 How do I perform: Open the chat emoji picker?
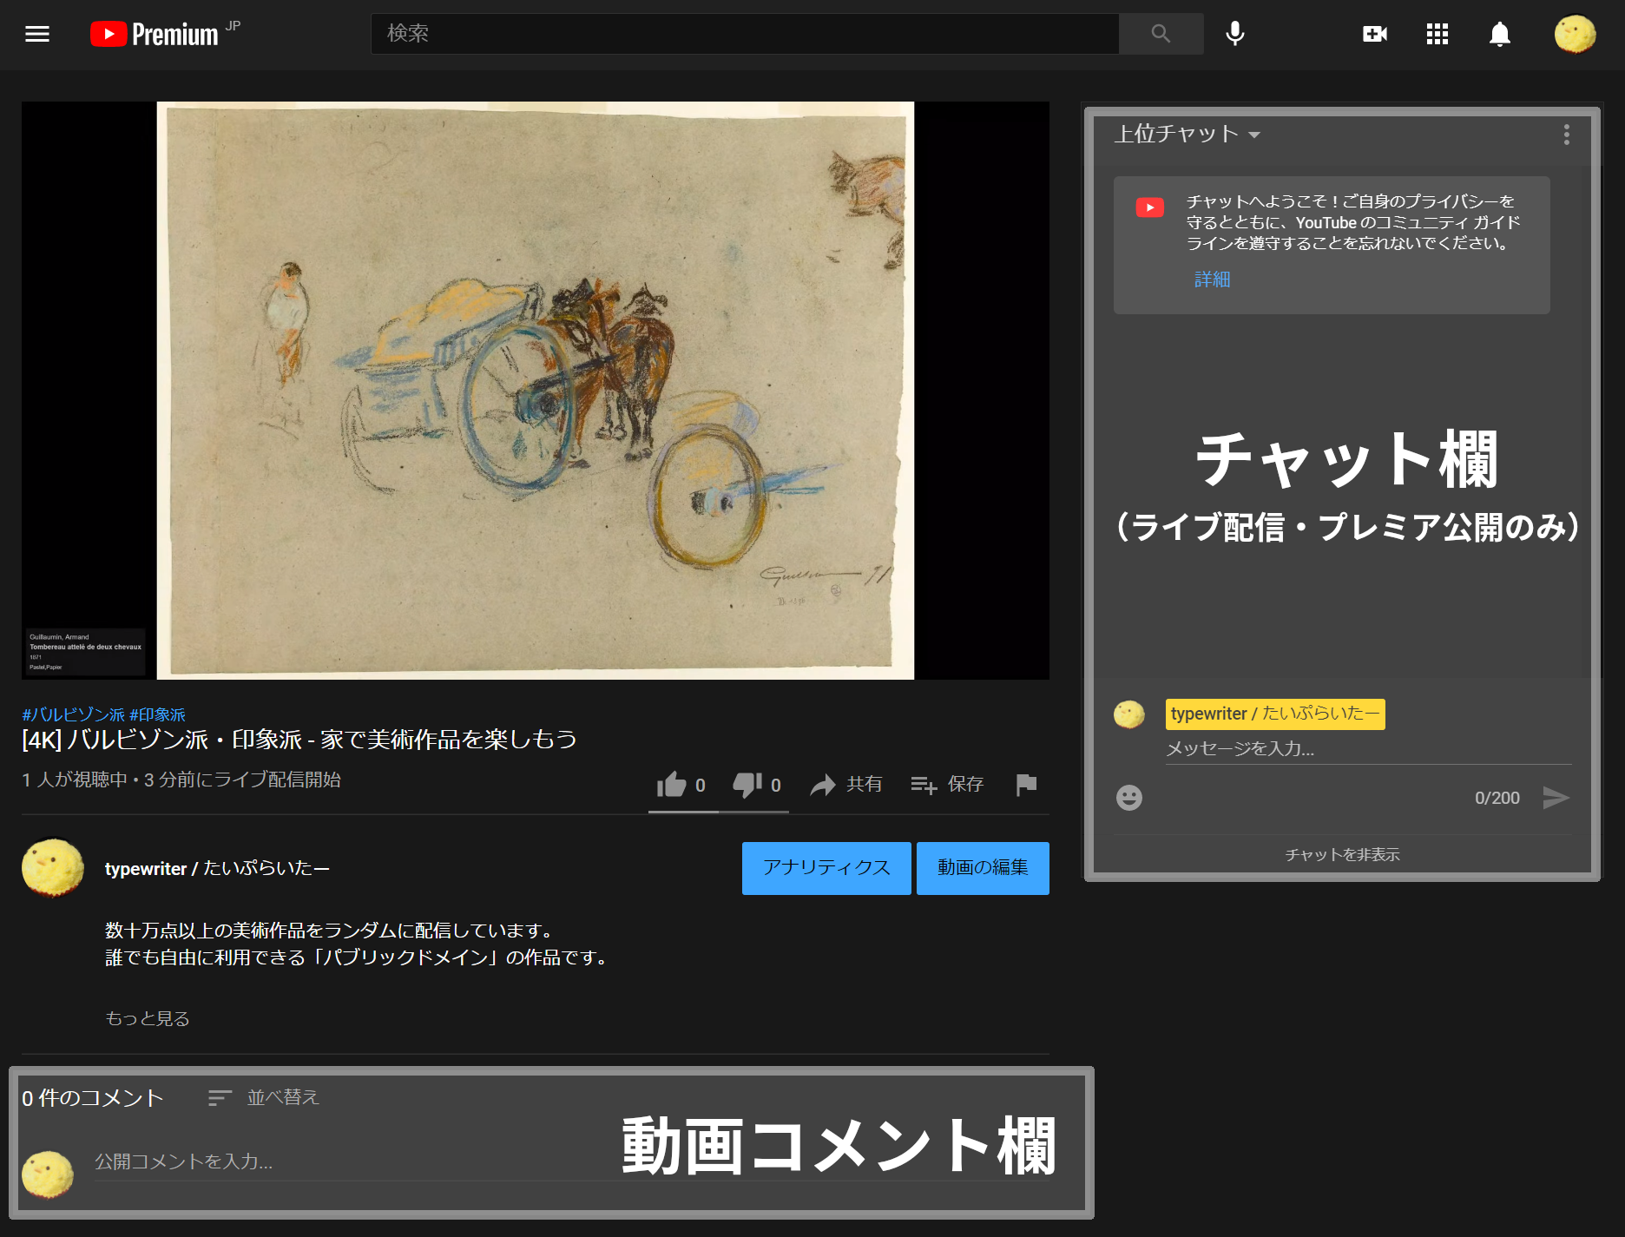coord(1129,798)
